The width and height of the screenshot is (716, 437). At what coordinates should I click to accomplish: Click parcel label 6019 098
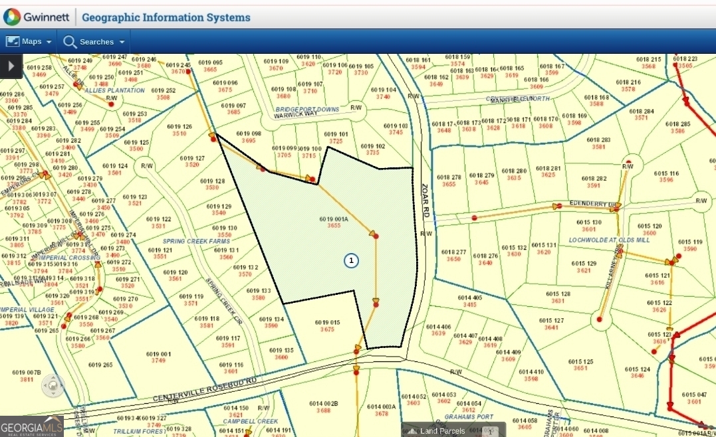point(249,133)
